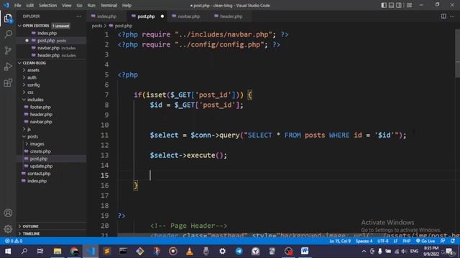Viewport: 460px width, 258px height.
Task: Click the errors and warnings status indicator
Action: tap(14, 241)
